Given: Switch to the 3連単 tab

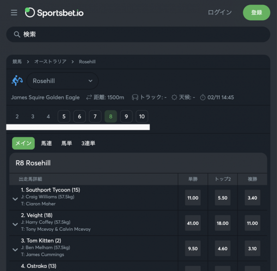Looking at the screenshot, I should [x=88, y=143].
